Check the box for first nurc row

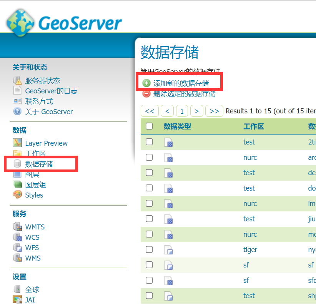149,157
